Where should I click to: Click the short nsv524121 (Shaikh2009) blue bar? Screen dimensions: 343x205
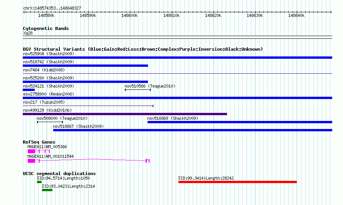click(x=29, y=90)
